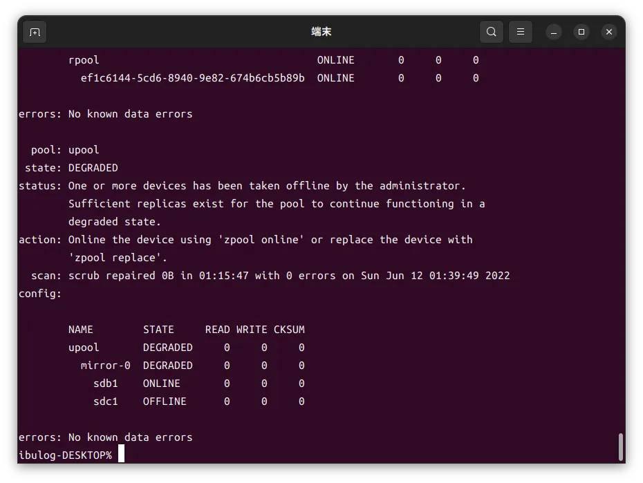This screenshot has width=643, height=483.
Task: Maximize the terminal window
Action: click(581, 32)
